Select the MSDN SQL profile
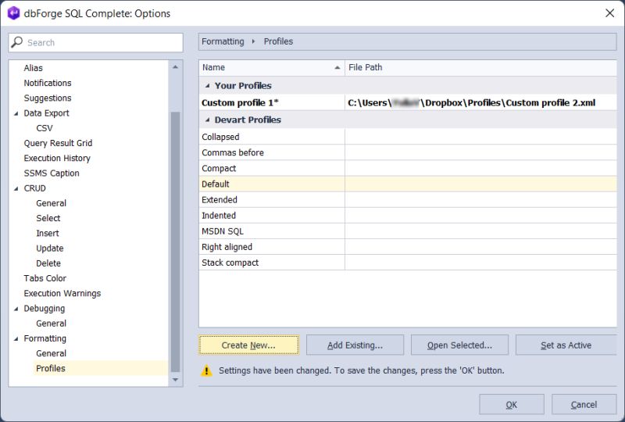 point(407,231)
